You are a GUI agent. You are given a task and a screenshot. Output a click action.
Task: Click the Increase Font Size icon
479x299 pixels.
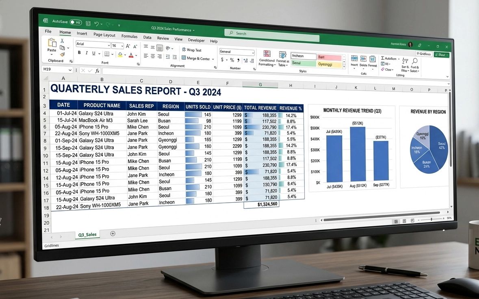(x=128, y=46)
